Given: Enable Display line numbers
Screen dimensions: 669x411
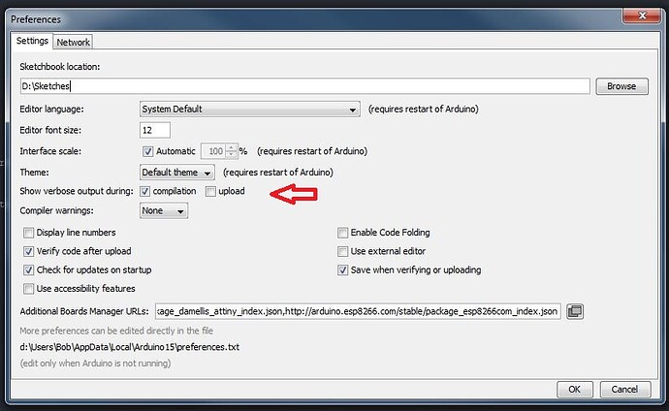Looking at the screenshot, I should coord(28,233).
